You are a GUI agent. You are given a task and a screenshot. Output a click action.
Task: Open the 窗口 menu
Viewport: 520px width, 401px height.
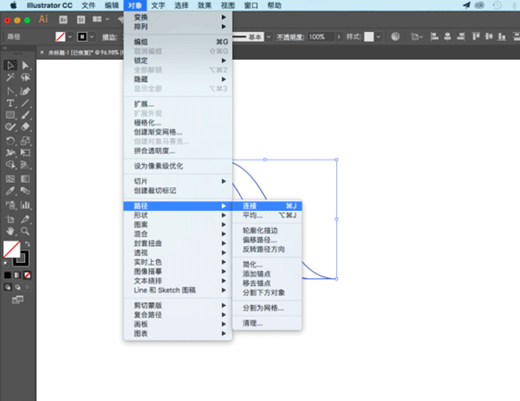pos(251,5)
